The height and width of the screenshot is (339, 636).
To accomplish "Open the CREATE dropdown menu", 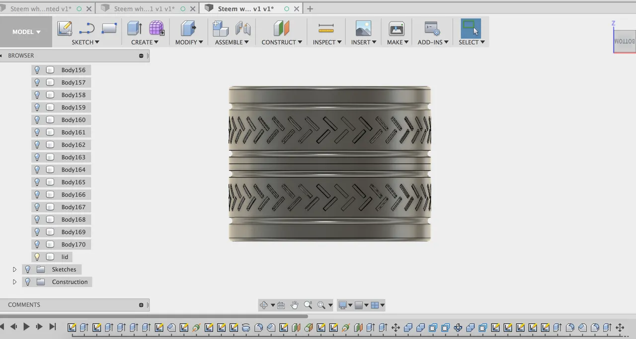I will [145, 42].
